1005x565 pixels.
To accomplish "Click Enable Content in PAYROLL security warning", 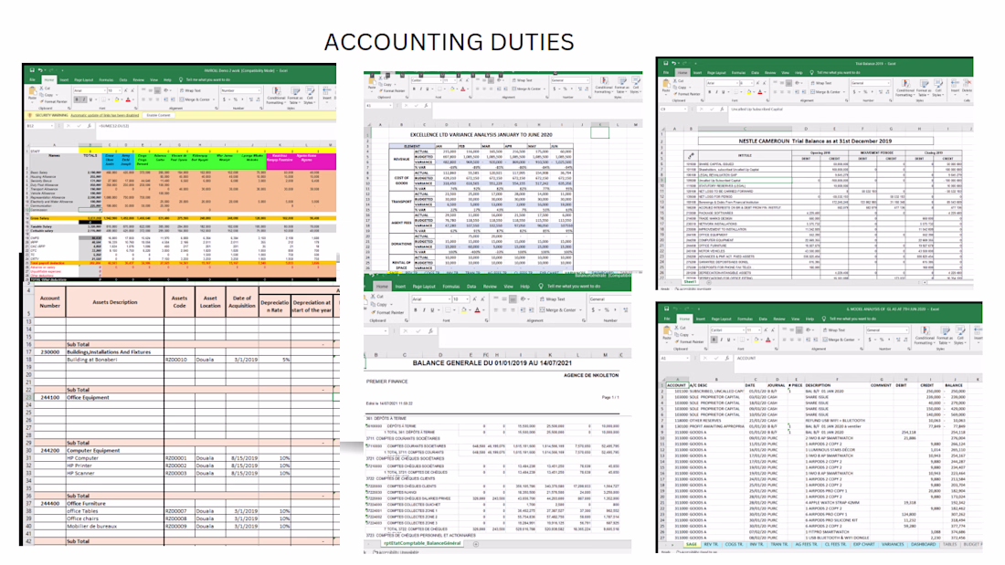I will click(158, 115).
